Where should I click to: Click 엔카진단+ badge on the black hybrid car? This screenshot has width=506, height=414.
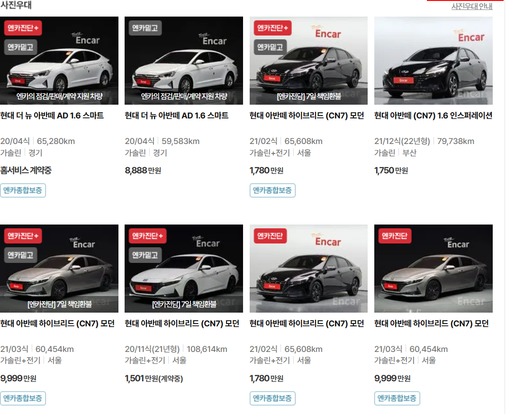[x=273, y=28]
